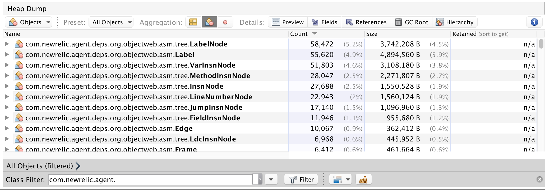This screenshot has height=190, width=545.
Task: Click the vertical scrollbar thumb
Action: point(541,44)
